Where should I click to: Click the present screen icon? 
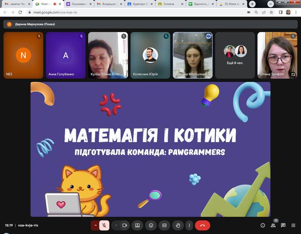pyautogui.click(x=137, y=225)
